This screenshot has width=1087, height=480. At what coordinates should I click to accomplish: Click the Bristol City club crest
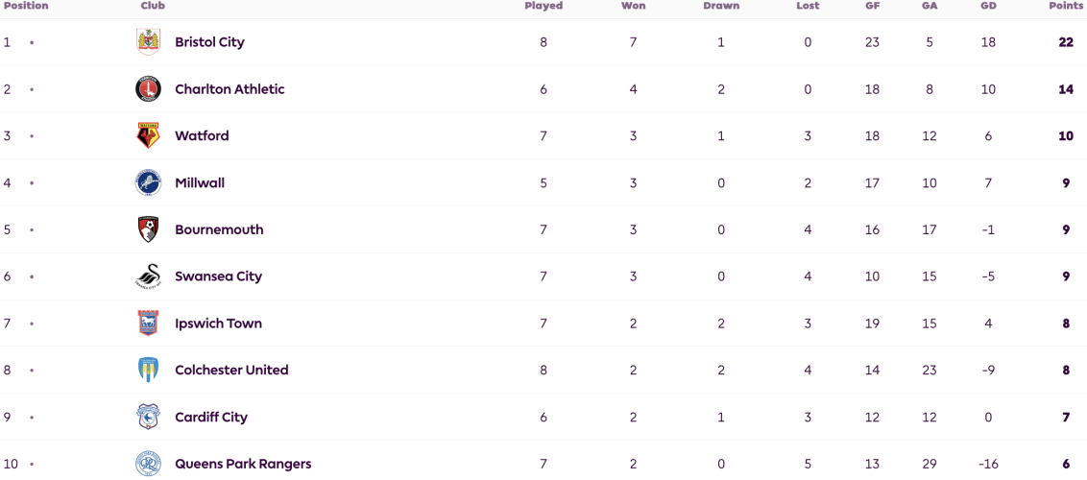[148, 42]
